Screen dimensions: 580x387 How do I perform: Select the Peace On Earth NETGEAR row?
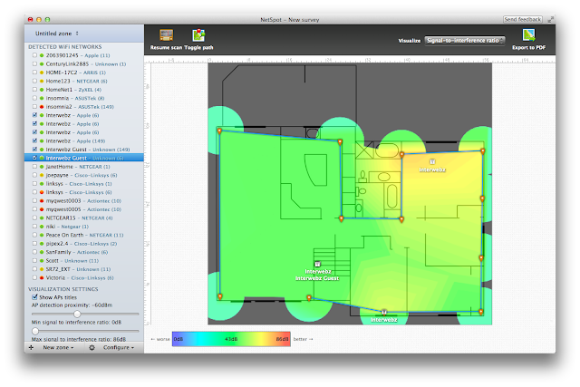tap(84, 235)
